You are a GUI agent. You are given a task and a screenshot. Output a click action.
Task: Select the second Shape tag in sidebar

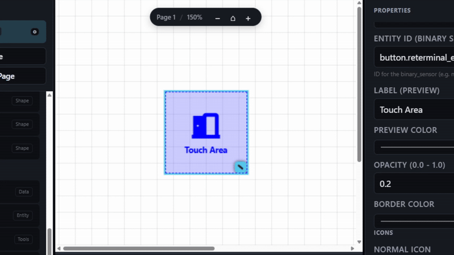(22, 124)
